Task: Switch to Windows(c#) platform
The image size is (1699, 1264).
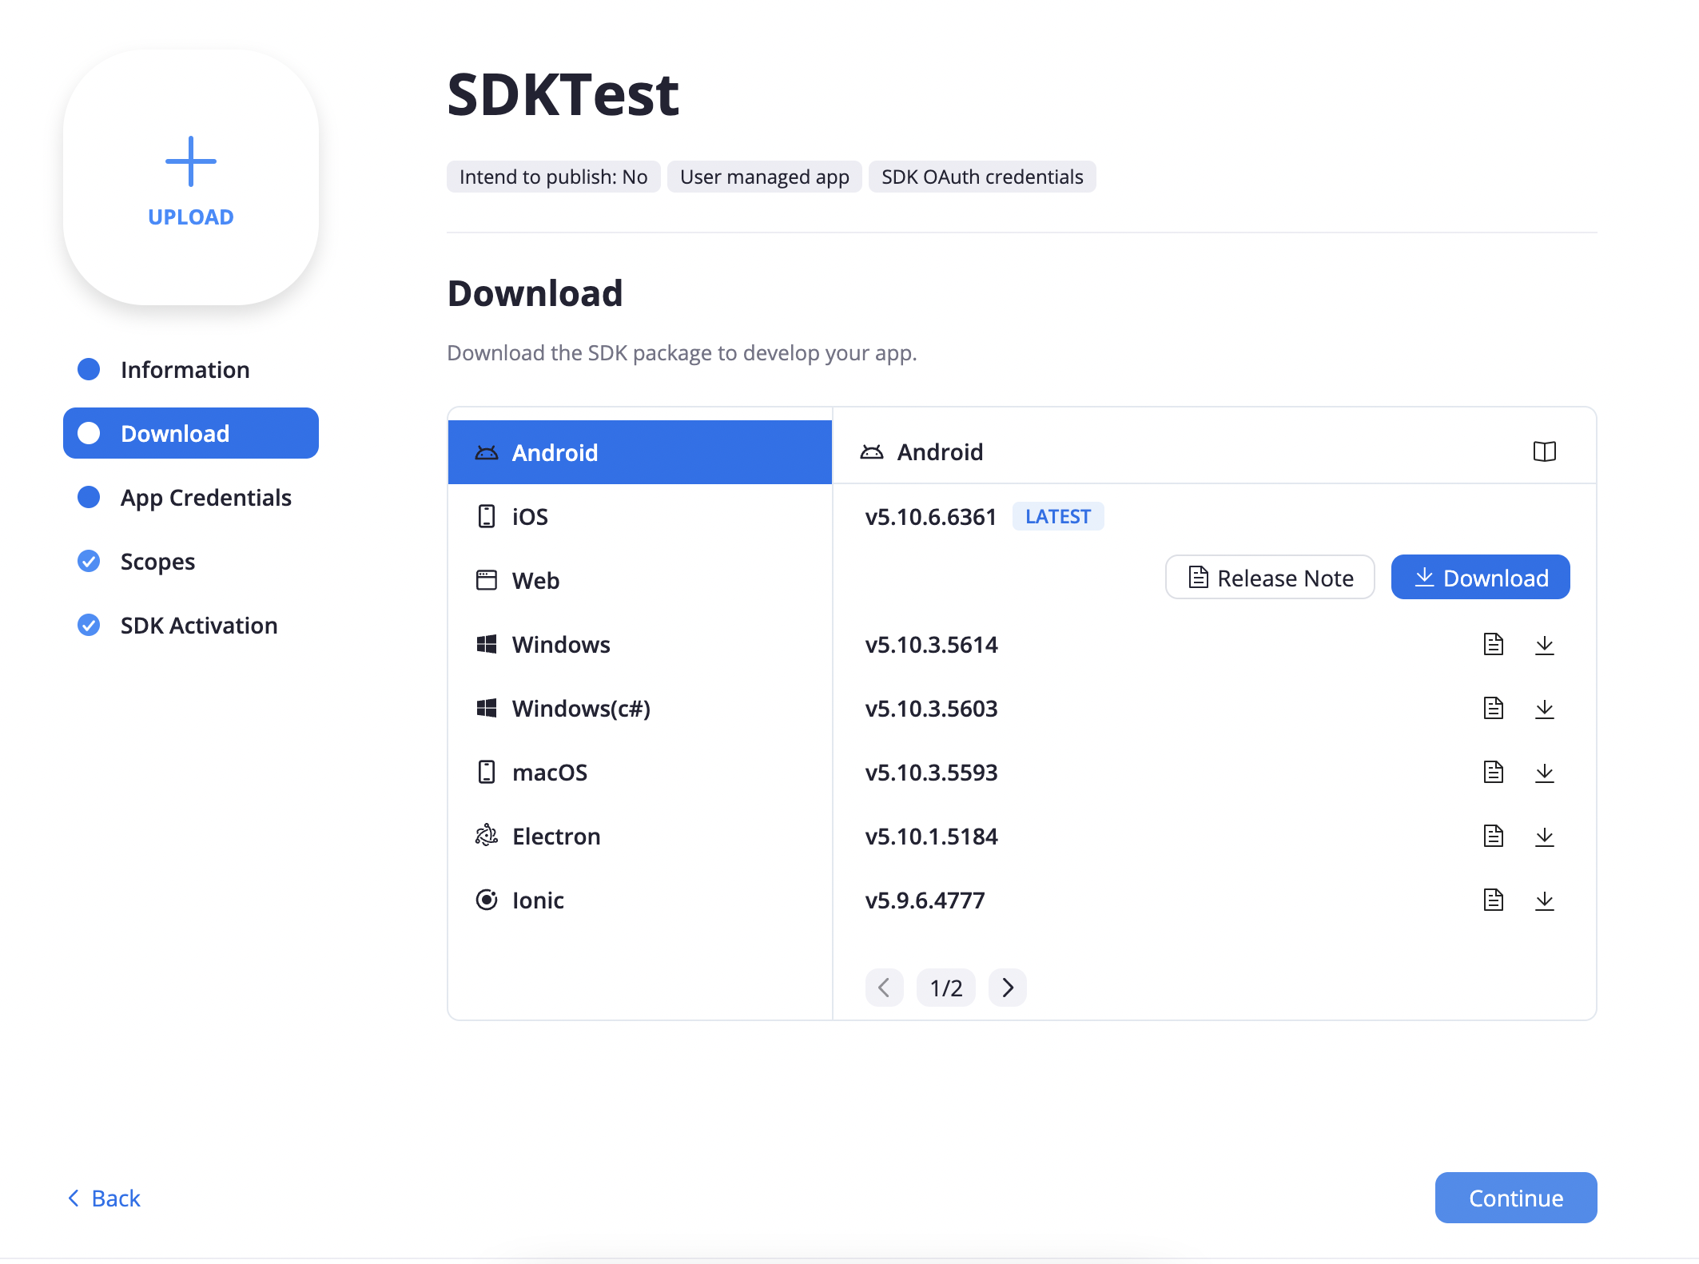Action: [580, 709]
